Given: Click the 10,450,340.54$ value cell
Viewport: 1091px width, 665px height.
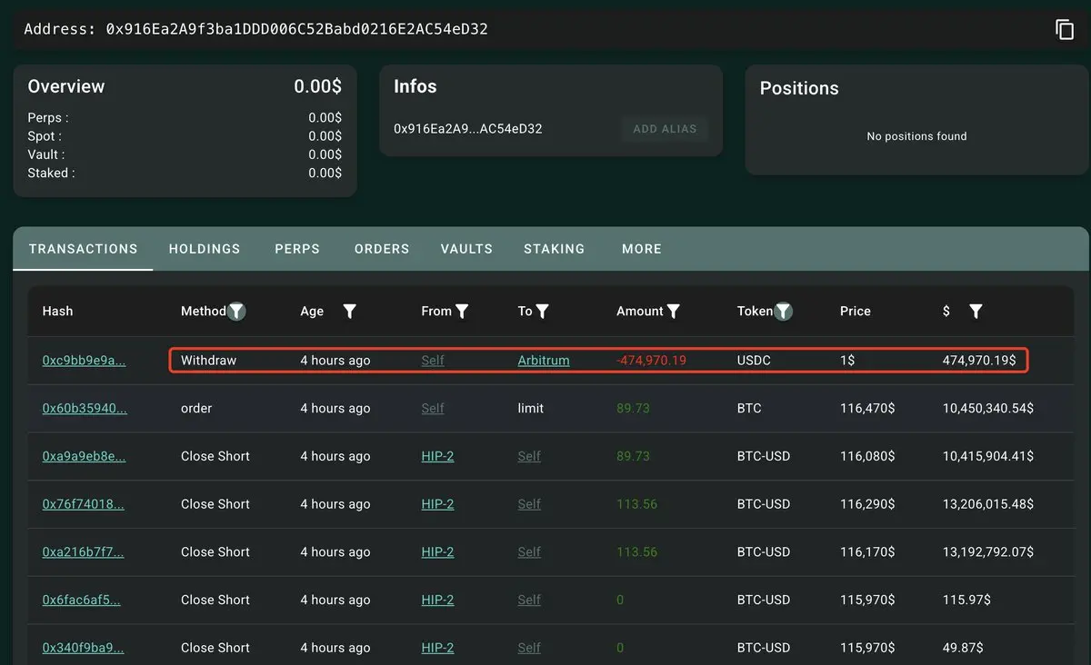Looking at the screenshot, I should click(987, 409).
